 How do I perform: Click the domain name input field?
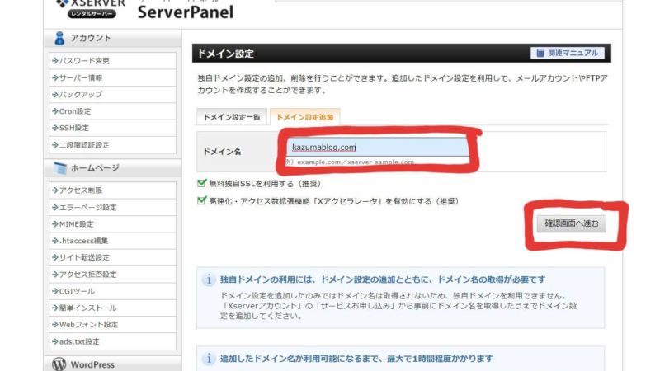click(x=378, y=147)
